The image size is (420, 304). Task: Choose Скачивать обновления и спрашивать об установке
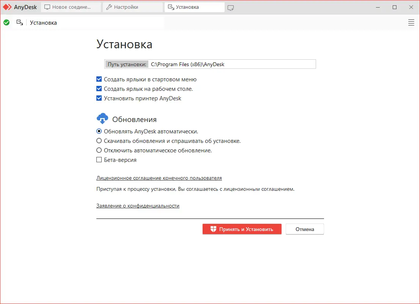point(99,141)
